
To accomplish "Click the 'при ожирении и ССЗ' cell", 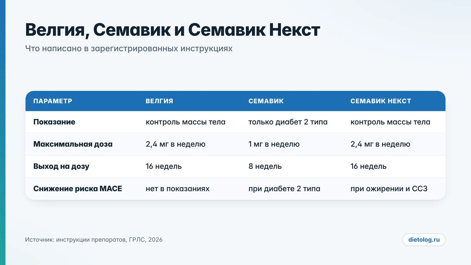I will pos(389,189).
